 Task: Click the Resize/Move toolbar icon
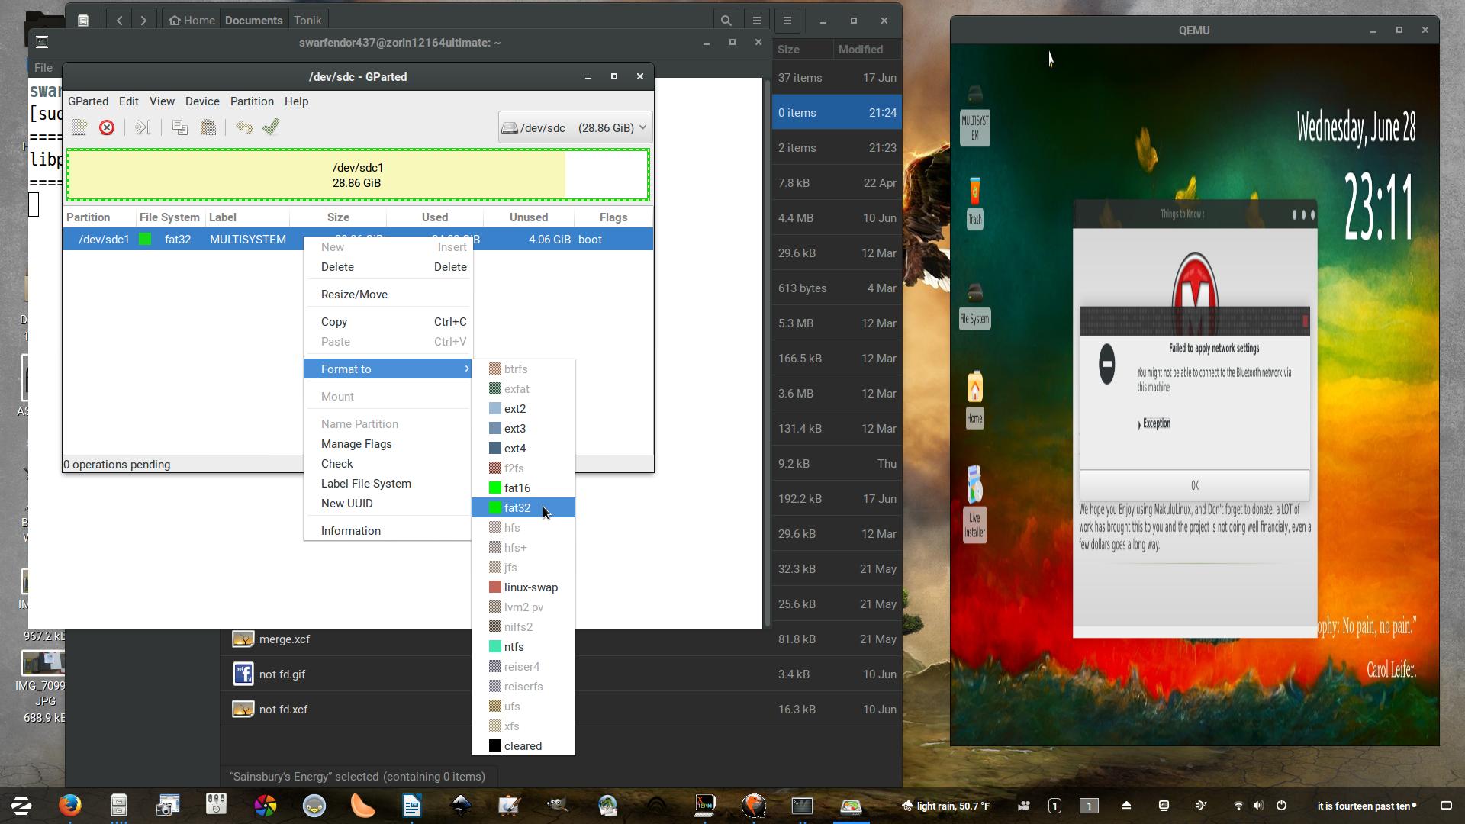(x=143, y=127)
